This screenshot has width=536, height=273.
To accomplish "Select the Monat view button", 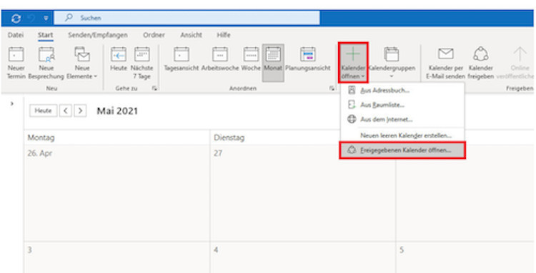I will [273, 63].
